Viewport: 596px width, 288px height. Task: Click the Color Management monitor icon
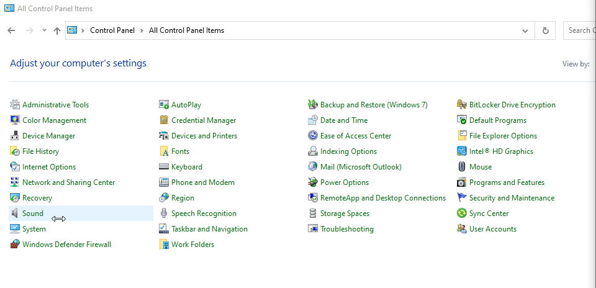click(14, 120)
